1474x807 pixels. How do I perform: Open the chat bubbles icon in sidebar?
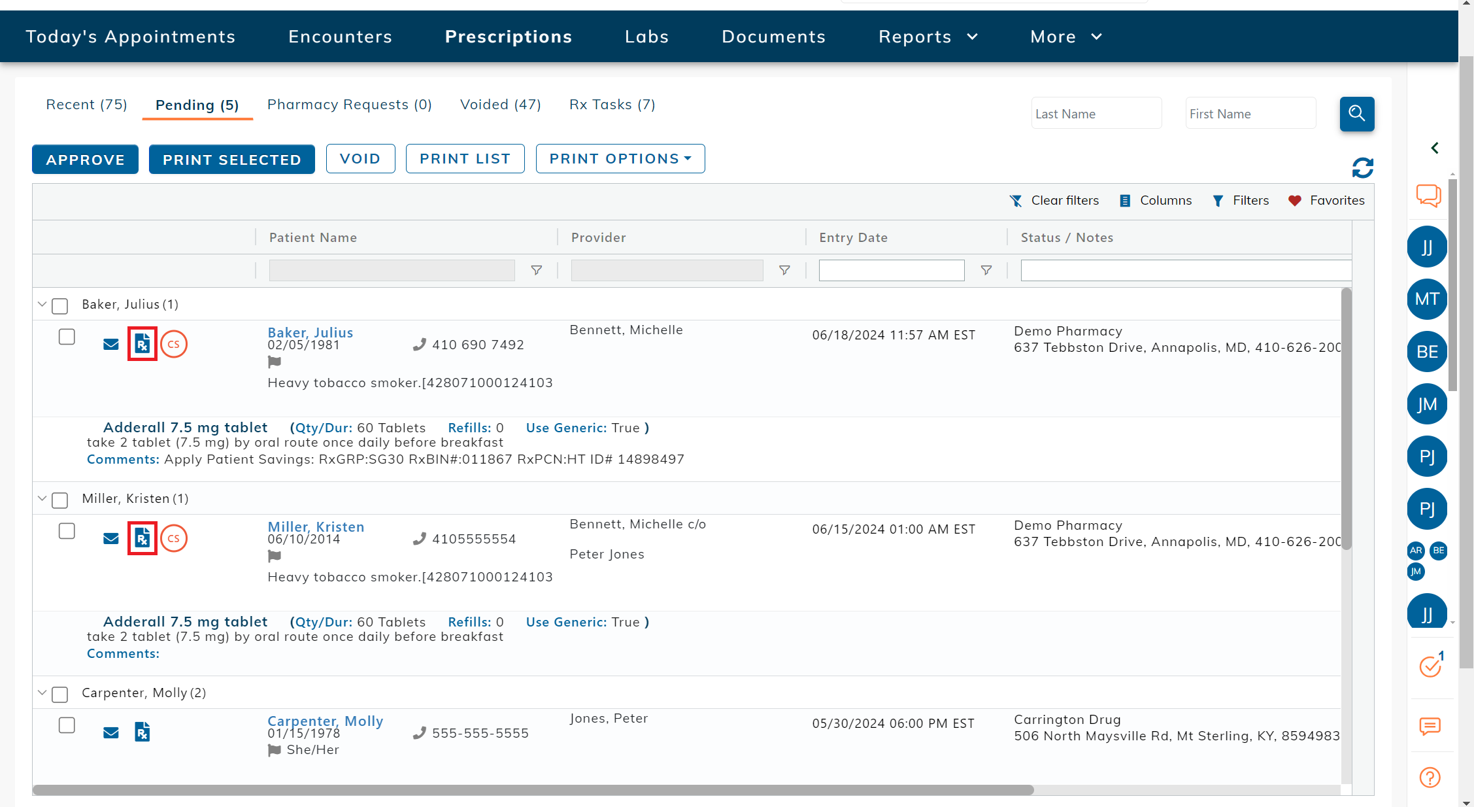[x=1428, y=195]
